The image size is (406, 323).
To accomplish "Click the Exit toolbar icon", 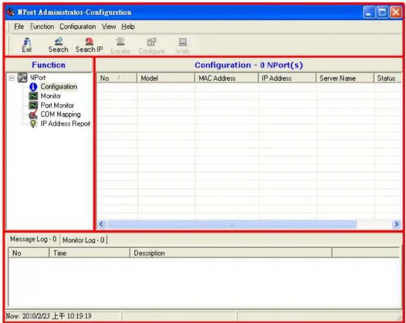I will (27, 41).
